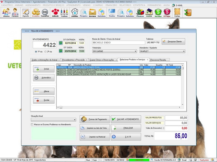
Task: Open the Fornece suppliers icon
Action: tap(15, 12)
